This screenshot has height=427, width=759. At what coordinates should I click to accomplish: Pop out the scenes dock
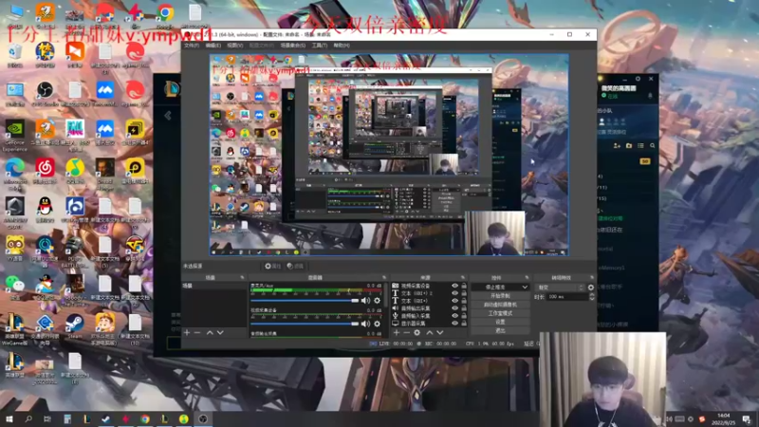tap(242, 277)
